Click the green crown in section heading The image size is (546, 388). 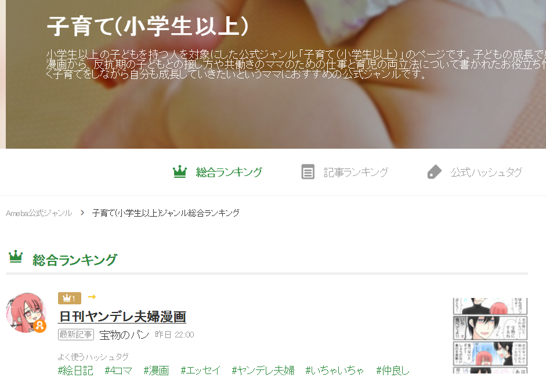click(16, 257)
